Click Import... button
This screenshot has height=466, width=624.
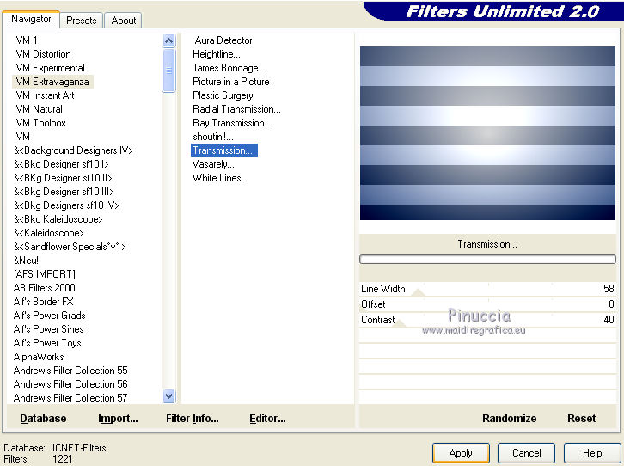pyautogui.click(x=118, y=419)
